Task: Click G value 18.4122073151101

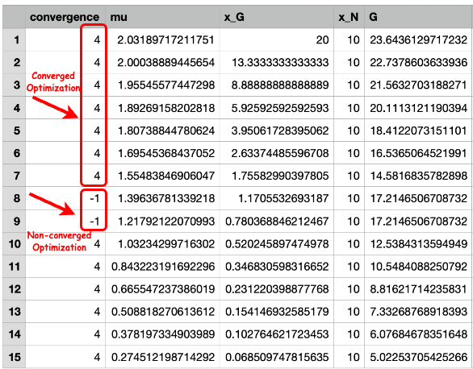Action: [x=419, y=131]
